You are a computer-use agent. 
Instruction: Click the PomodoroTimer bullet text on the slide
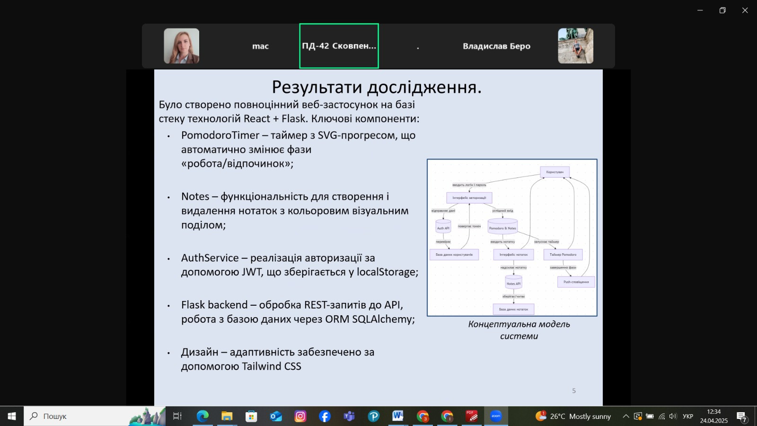point(298,150)
